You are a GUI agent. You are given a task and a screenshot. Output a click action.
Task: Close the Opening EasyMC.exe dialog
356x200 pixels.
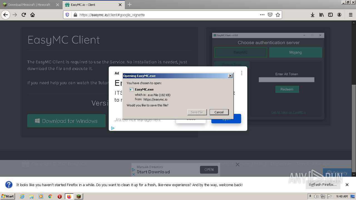tap(230, 76)
